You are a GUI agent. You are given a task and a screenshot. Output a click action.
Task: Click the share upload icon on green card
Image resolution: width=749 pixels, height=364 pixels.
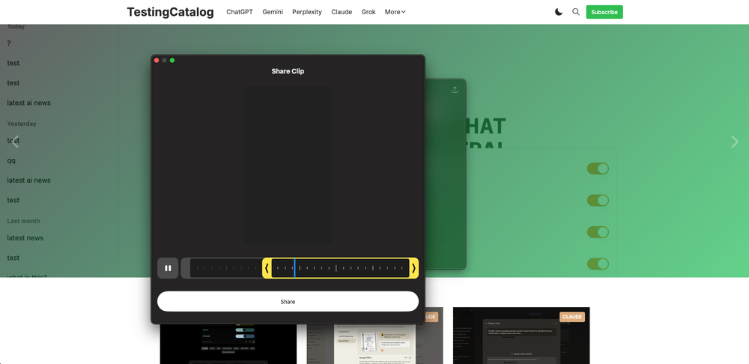click(x=455, y=90)
